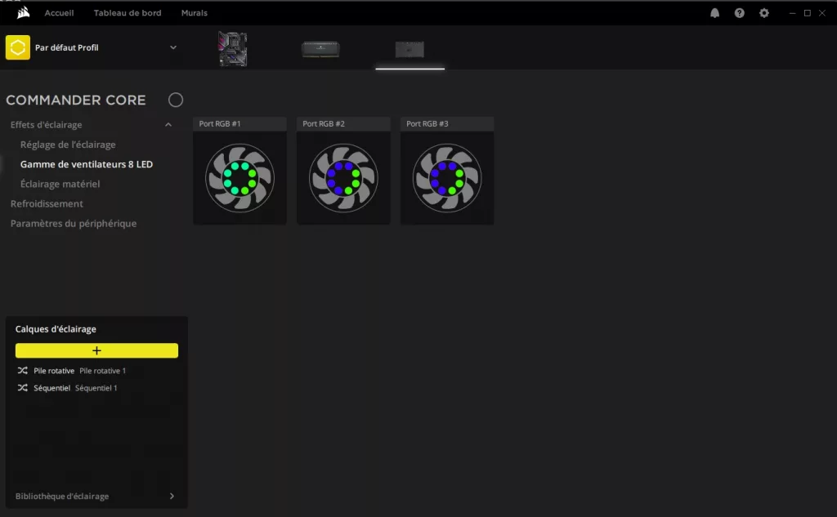Select the Commander Core device icon
837x517 pixels.
(x=410, y=50)
